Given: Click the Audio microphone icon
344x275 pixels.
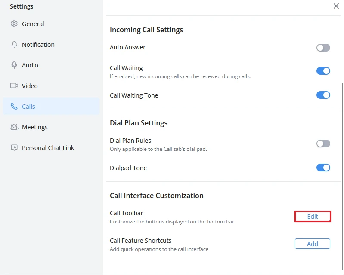Looking at the screenshot, I should [14, 65].
